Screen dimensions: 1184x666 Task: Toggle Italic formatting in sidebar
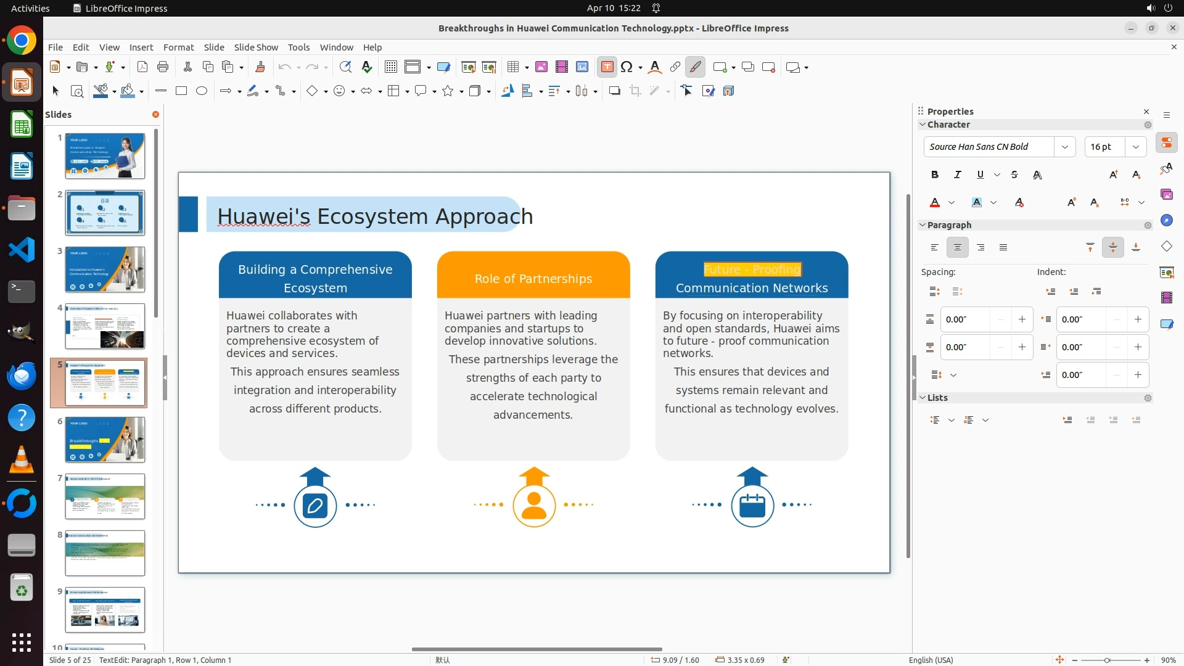point(957,175)
